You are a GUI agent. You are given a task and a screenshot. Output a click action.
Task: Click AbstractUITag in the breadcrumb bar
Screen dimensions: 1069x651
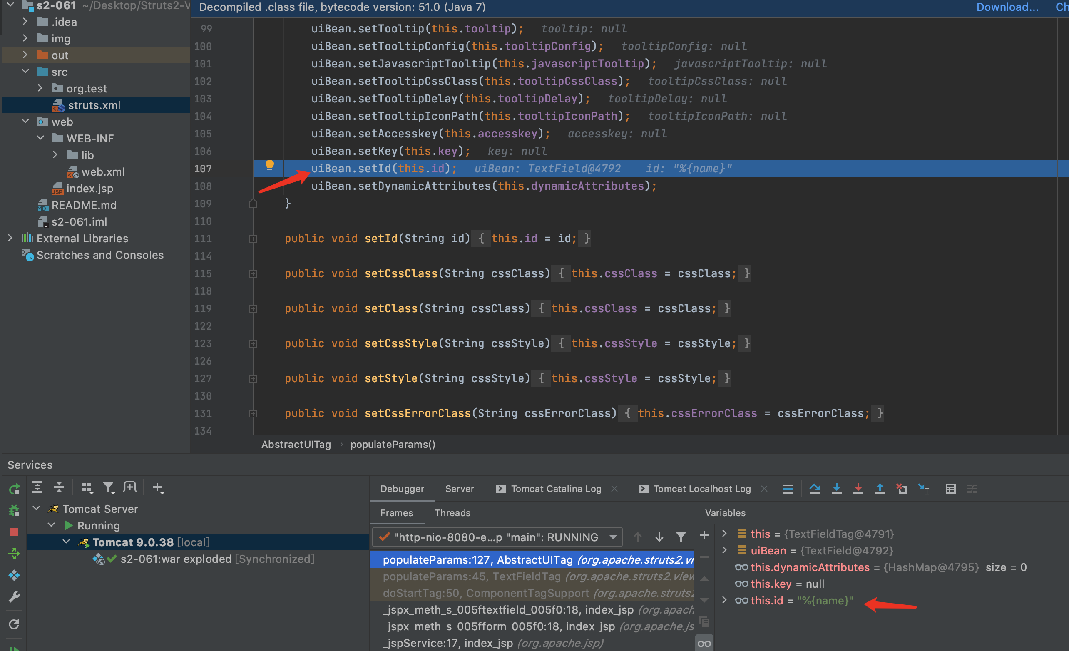(x=296, y=444)
